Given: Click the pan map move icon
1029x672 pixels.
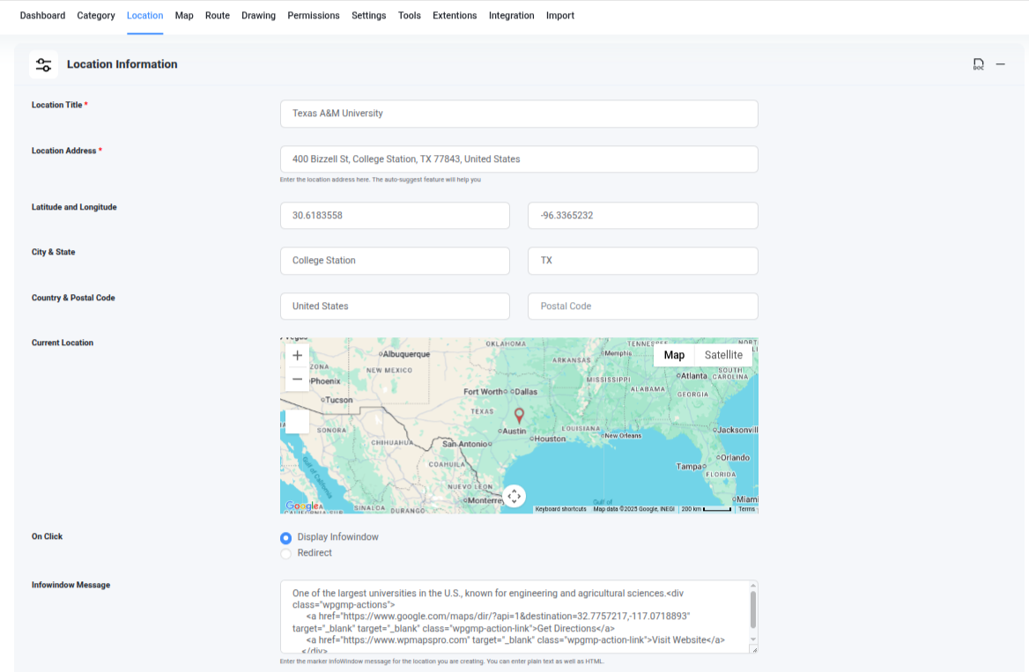Looking at the screenshot, I should [x=514, y=496].
